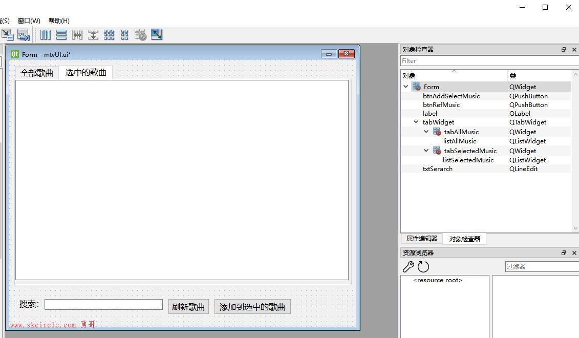Collapse the Form node in object tree
The height and width of the screenshot is (338, 579).
click(406, 87)
